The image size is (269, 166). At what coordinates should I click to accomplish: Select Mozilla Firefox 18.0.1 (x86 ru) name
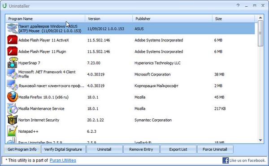43,97
